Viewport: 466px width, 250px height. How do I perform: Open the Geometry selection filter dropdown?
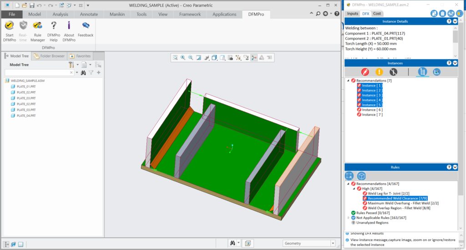pos(333,243)
